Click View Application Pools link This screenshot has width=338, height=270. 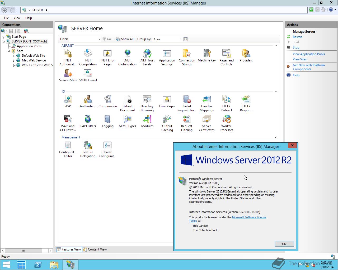click(309, 54)
